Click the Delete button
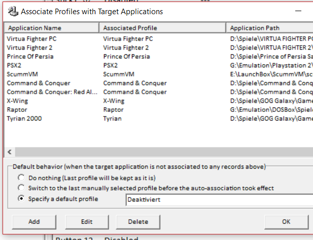 [138, 222]
